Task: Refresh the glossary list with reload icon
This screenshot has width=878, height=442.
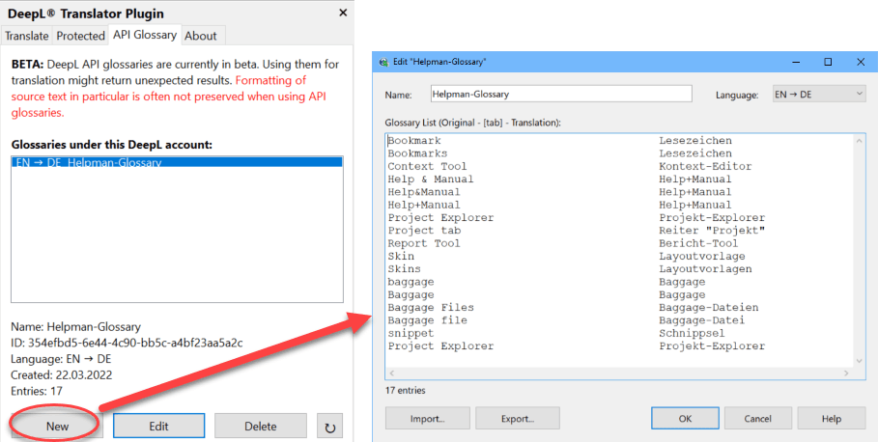Action: (329, 427)
